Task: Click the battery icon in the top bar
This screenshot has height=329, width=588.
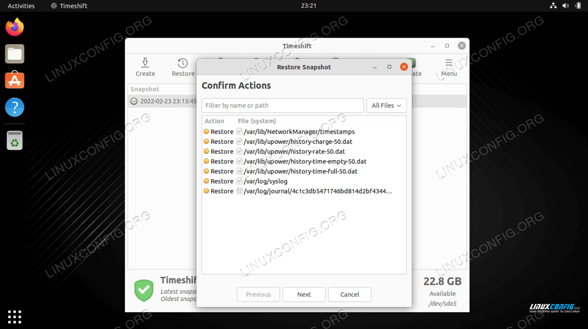Action: pos(578,6)
